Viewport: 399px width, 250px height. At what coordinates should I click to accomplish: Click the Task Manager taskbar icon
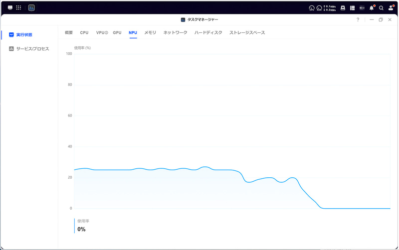click(x=31, y=8)
